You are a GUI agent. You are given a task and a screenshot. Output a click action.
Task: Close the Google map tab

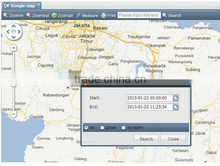(x=38, y=5)
